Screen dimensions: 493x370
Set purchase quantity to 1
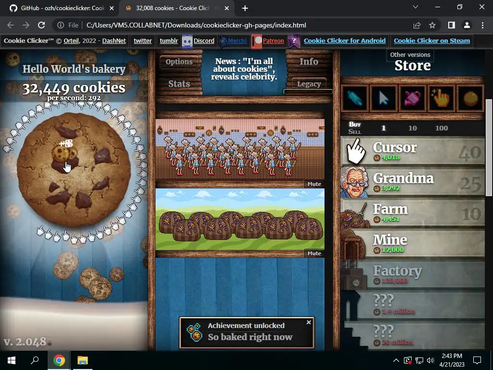tap(384, 128)
